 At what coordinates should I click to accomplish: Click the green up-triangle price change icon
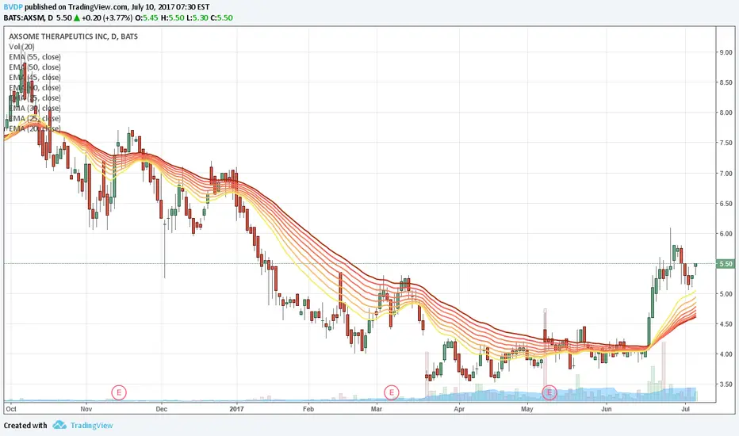76,18
